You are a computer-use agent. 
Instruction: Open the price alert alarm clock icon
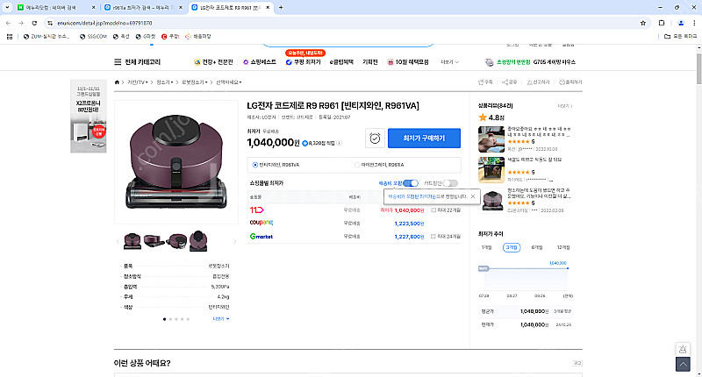[375, 139]
